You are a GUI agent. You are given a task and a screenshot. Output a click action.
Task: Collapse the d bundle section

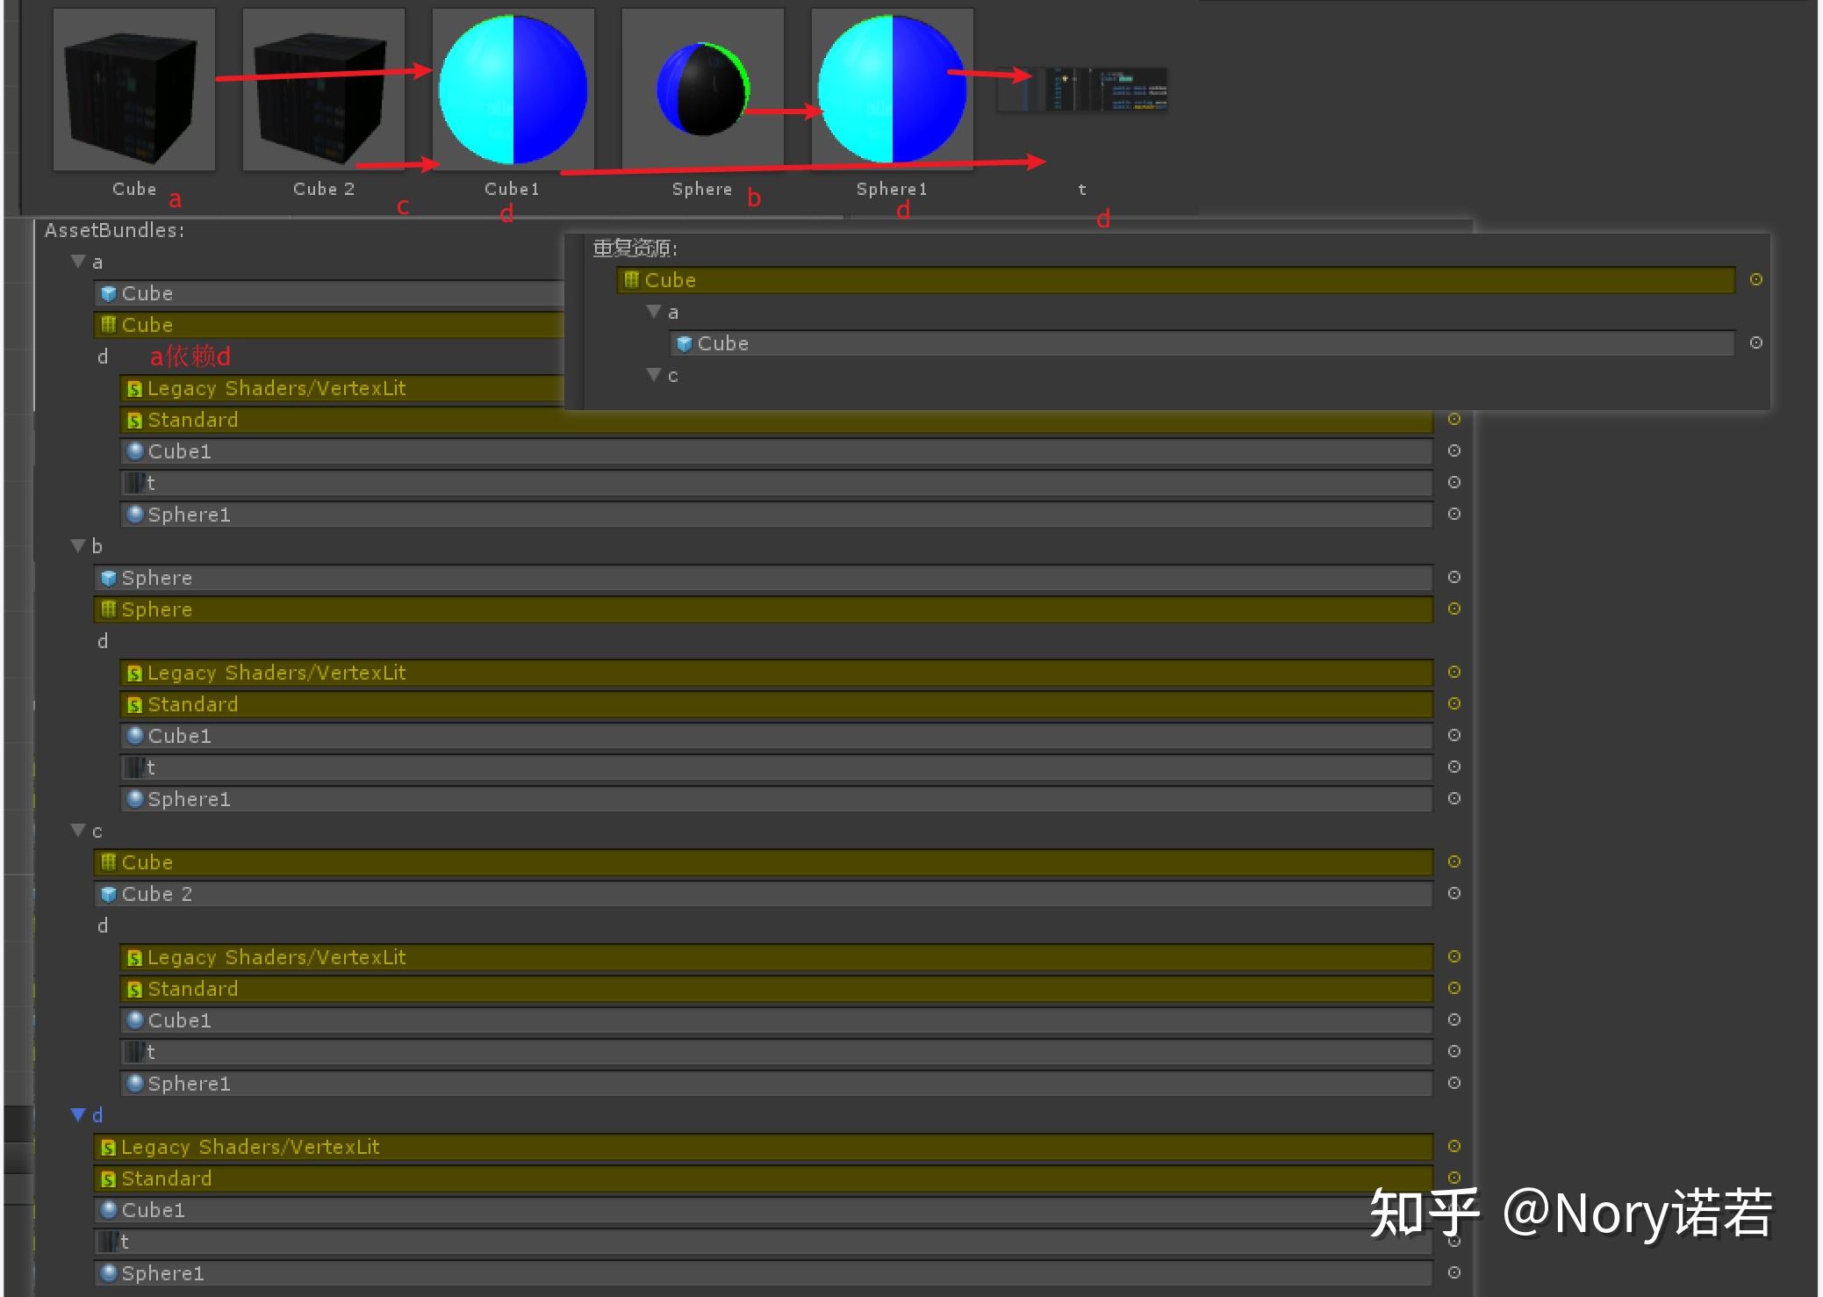tap(77, 1114)
